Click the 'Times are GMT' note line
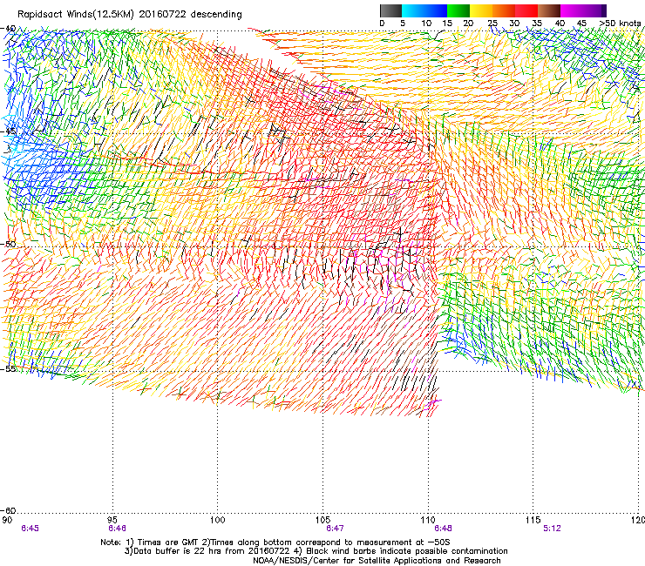The width and height of the screenshot is (645, 566). pos(275,542)
